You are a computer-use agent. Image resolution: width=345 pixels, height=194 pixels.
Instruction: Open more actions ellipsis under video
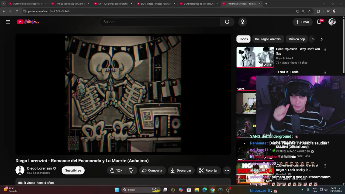[x=227, y=170]
